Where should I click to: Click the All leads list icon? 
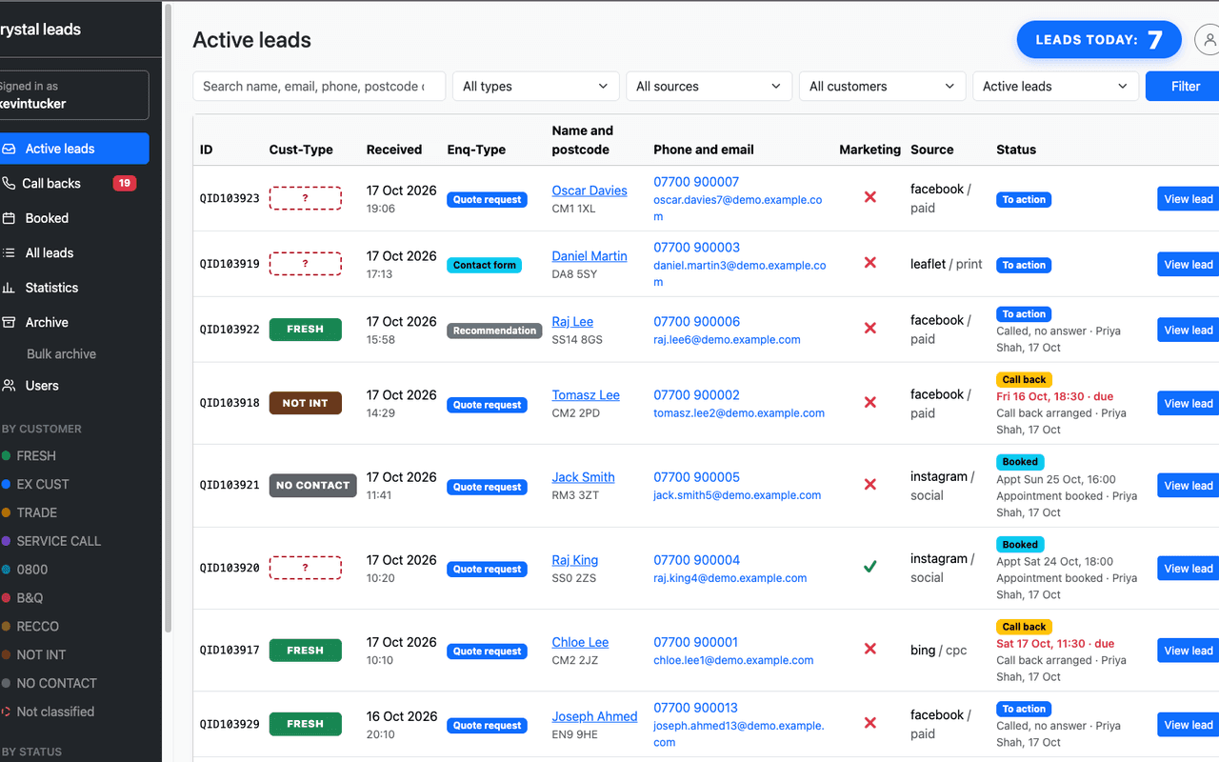click(x=9, y=252)
